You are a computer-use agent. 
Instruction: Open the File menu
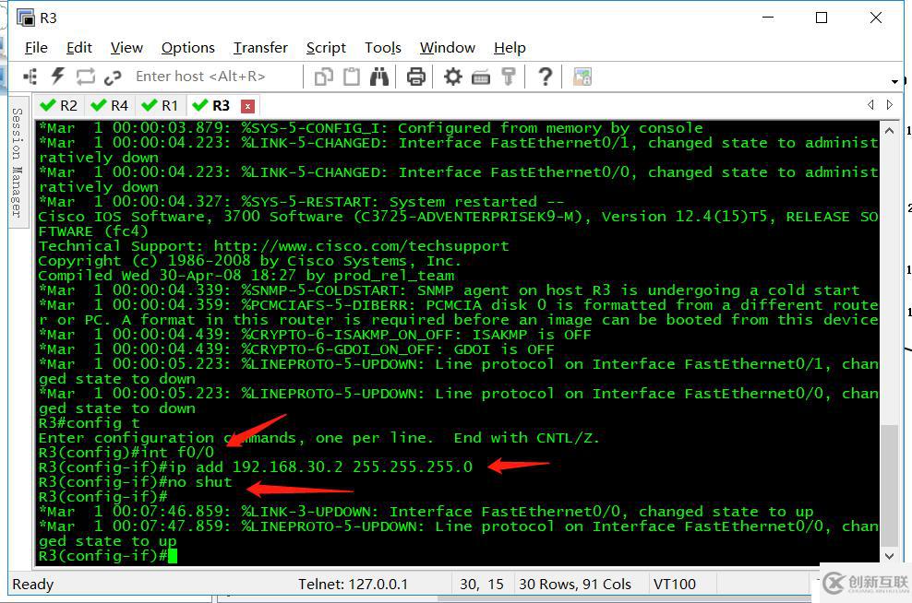[36, 48]
